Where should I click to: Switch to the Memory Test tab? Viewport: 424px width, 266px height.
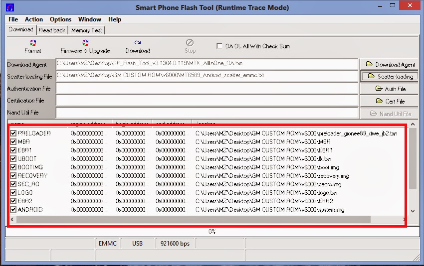(x=87, y=30)
